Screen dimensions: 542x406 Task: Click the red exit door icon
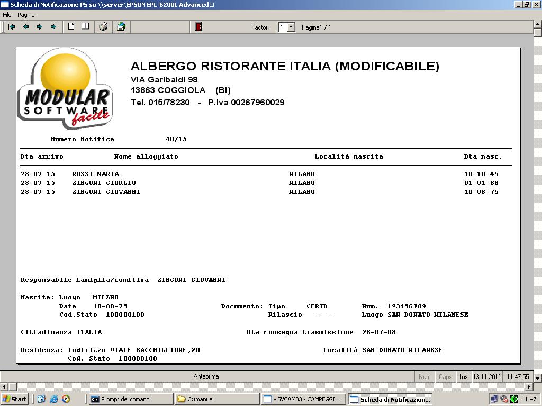(x=198, y=26)
